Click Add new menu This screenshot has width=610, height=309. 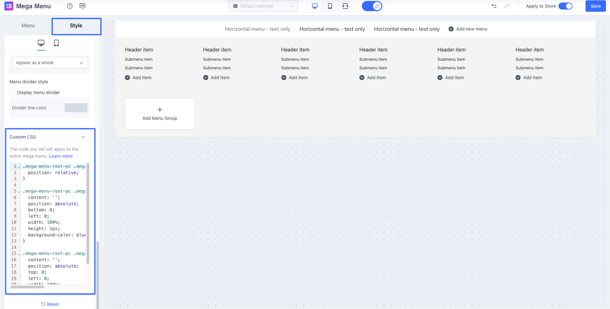pos(468,29)
